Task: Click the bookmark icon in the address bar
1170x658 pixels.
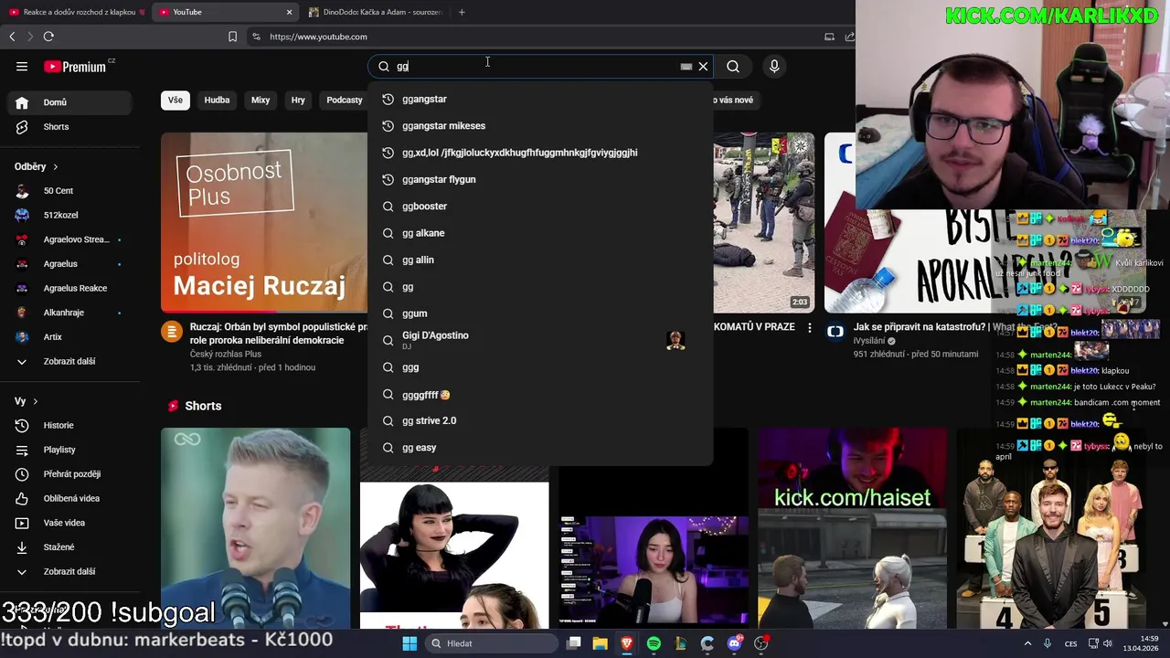Action: [232, 37]
